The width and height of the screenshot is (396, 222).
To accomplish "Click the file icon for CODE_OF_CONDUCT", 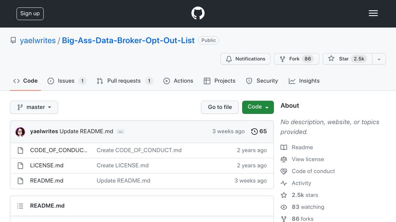I will (21, 150).
